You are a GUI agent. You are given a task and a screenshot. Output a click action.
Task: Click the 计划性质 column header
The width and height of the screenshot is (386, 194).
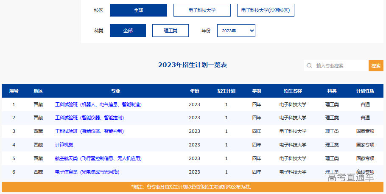(x=365, y=91)
